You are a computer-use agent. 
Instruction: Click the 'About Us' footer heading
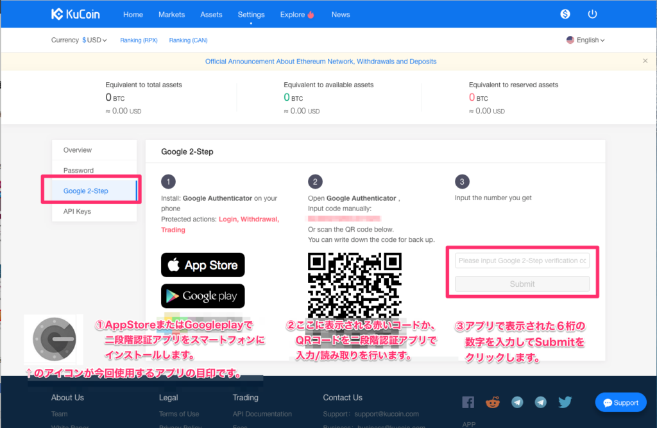[x=67, y=397]
